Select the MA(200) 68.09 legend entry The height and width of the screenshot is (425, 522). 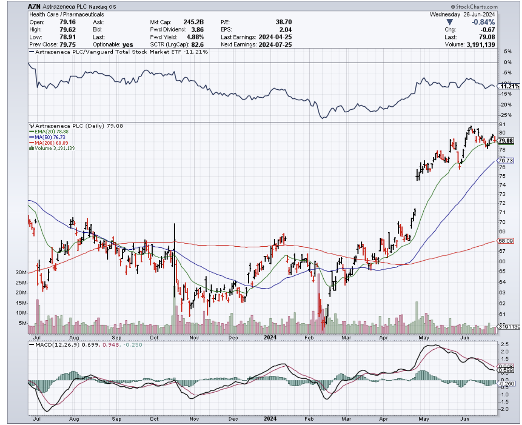45,143
